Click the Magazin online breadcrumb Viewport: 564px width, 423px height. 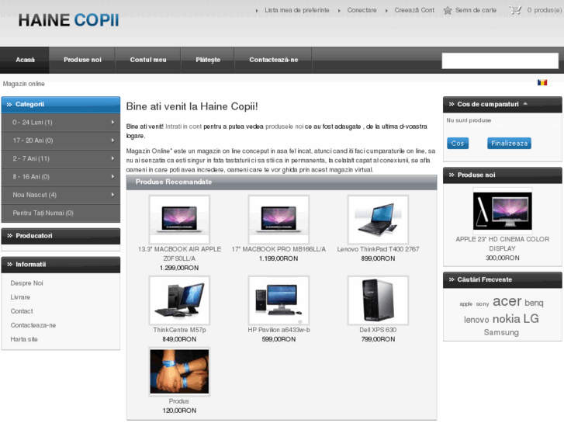(x=24, y=84)
